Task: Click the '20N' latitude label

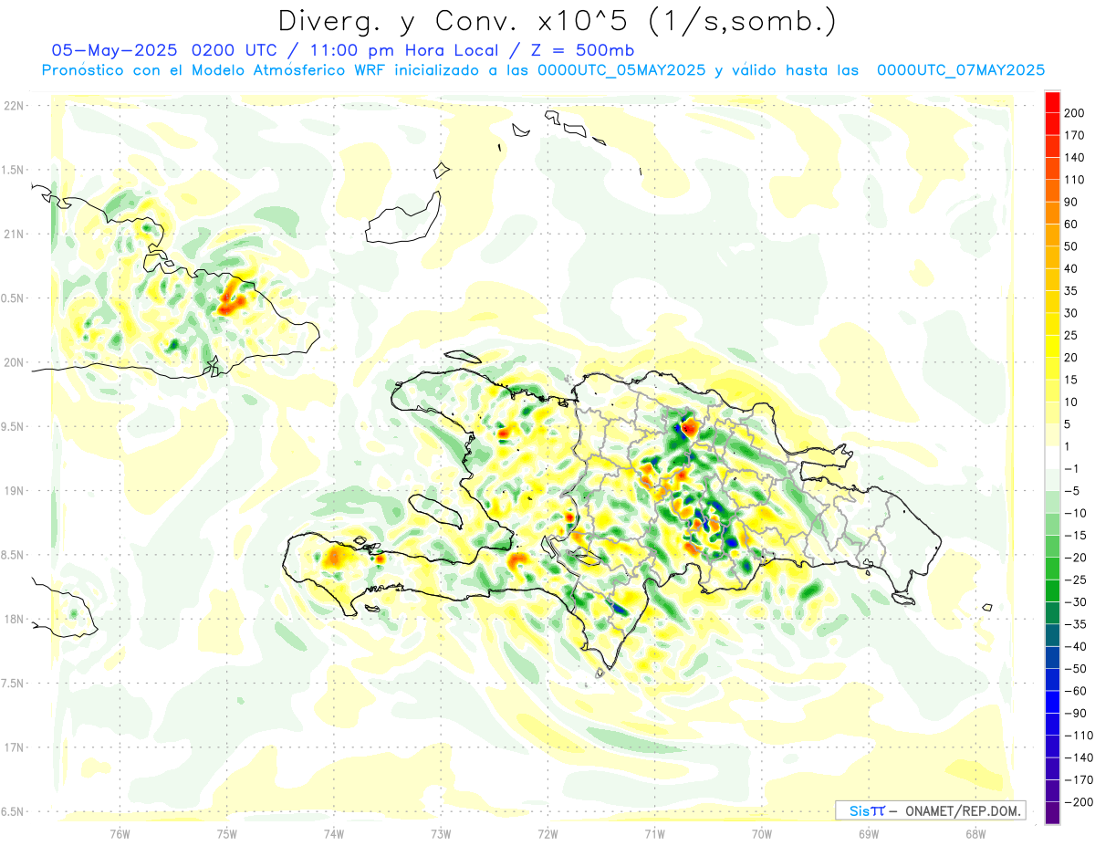Action: (13, 362)
